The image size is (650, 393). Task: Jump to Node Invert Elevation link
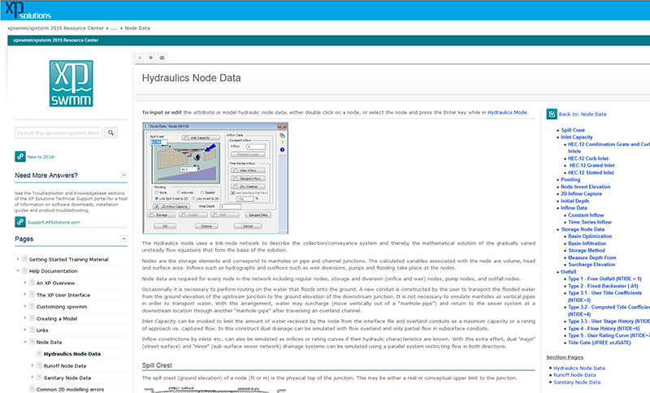point(585,187)
